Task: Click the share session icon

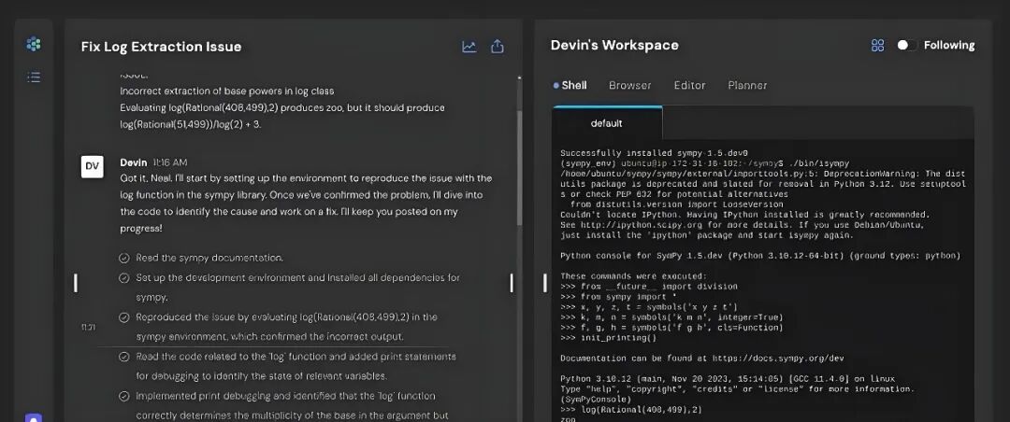Action: tap(498, 47)
